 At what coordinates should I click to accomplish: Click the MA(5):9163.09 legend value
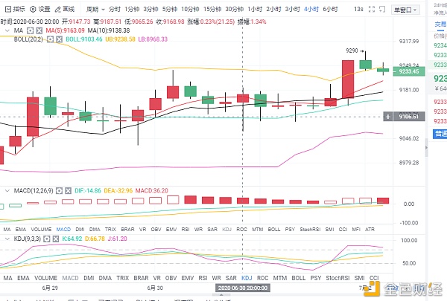pyautogui.click(x=66, y=30)
